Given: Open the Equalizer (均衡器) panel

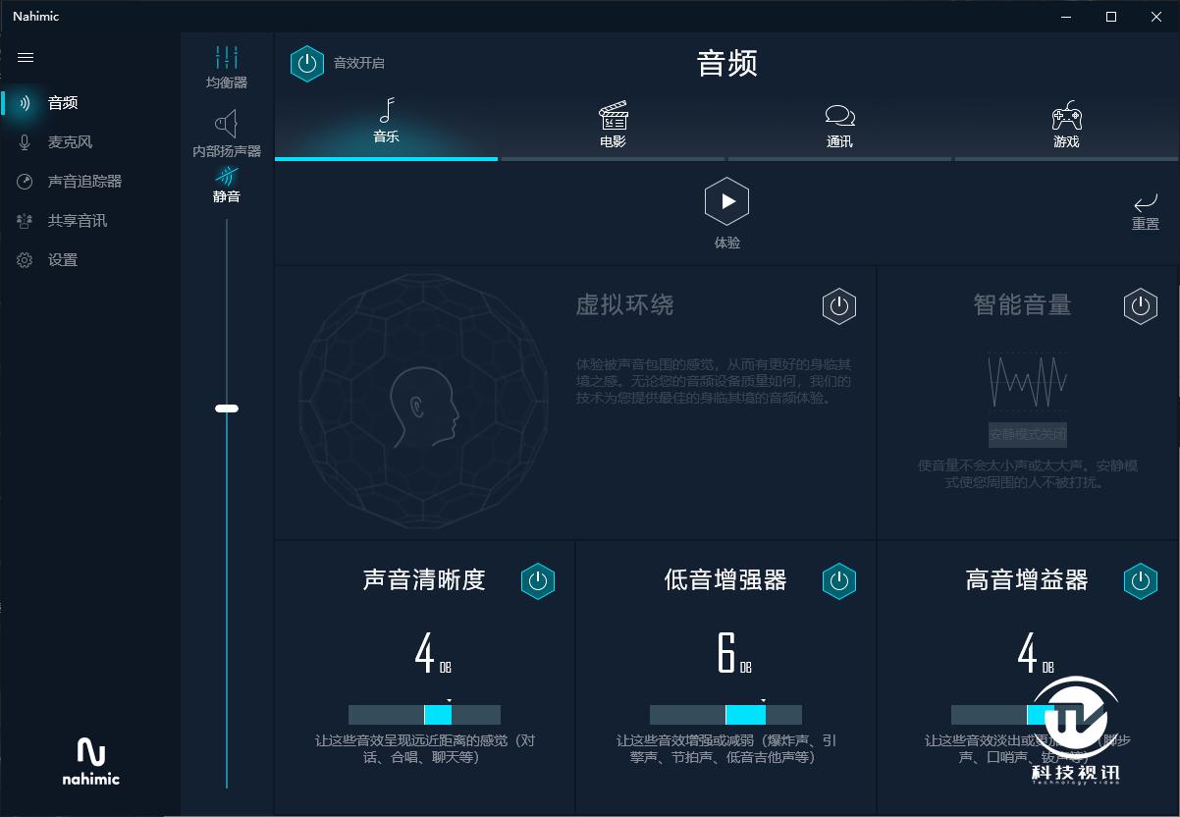Looking at the screenshot, I should pos(227,66).
